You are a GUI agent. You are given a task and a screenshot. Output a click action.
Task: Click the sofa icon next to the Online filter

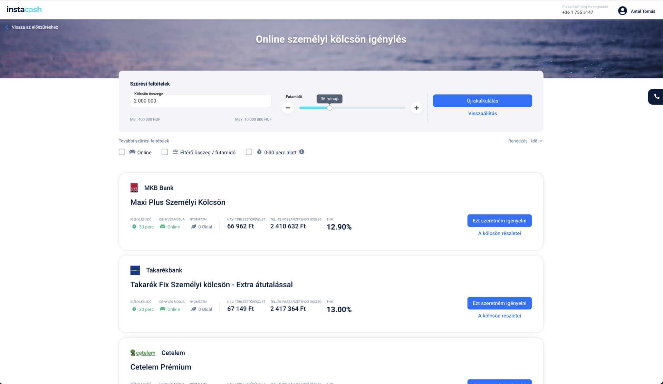[x=132, y=152]
